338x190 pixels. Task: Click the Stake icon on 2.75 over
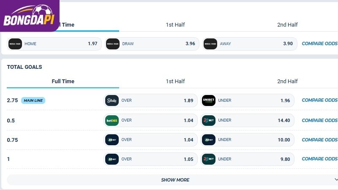[x=112, y=100]
